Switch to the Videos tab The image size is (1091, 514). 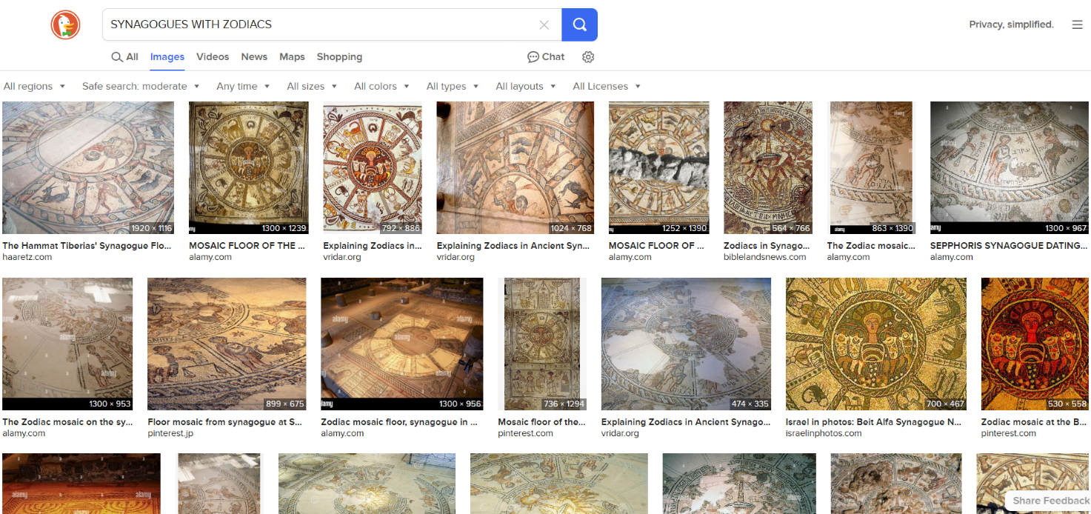(x=213, y=57)
